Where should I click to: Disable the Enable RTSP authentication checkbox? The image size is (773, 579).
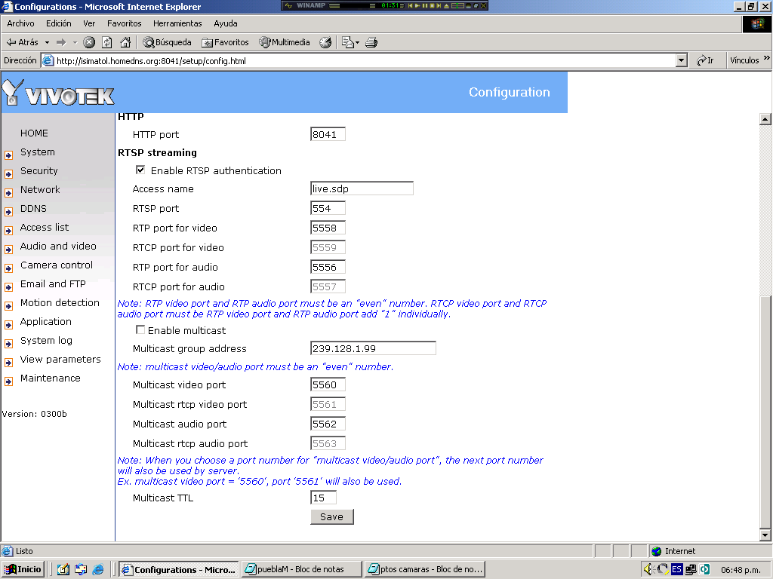(x=140, y=170)
